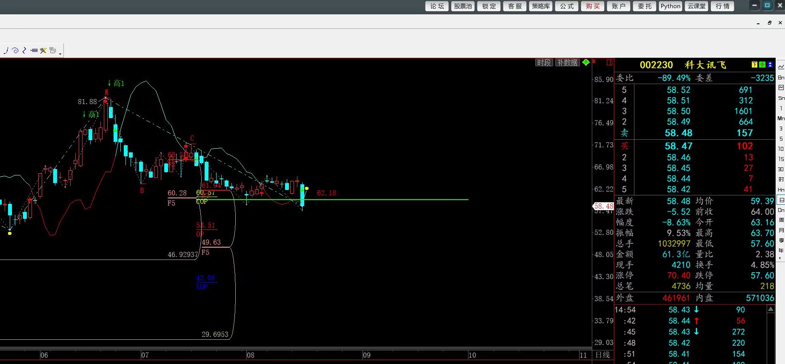This screenshot has width=785, height=364.
Task: Open the 委托 order entry button
Action: tap(645, 6)
